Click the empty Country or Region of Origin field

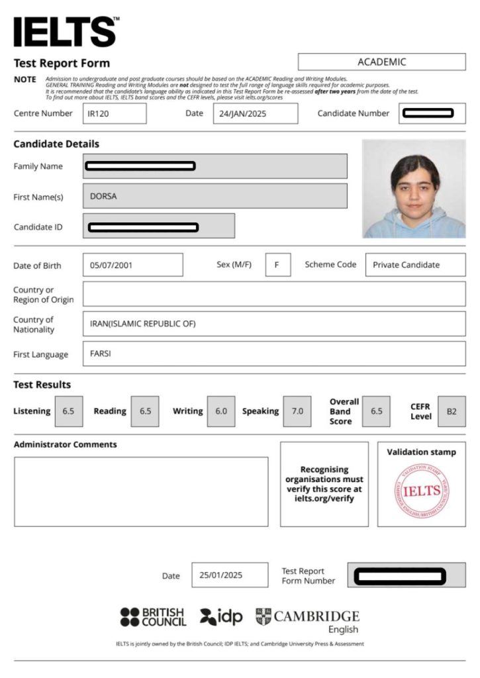[x=274, y=294]
